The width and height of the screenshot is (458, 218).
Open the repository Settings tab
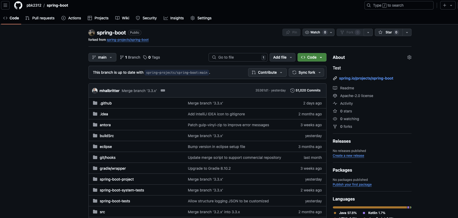201,18
